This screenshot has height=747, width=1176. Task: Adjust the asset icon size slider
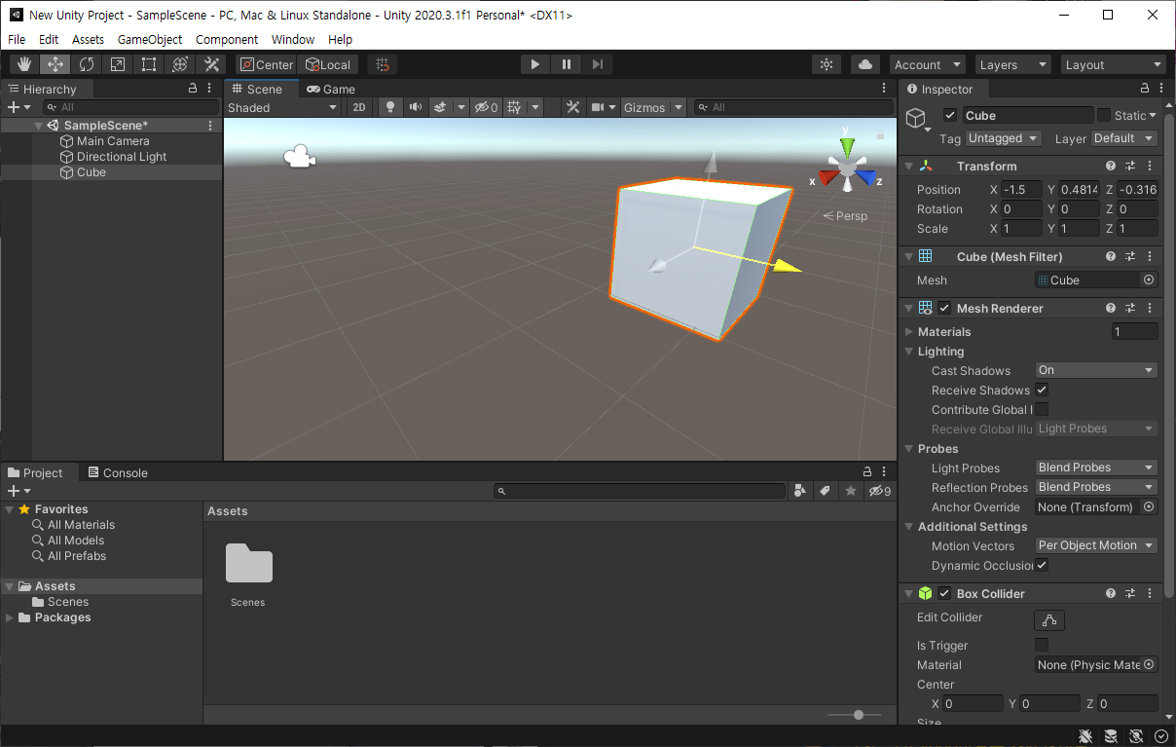pyautogui.click(x=857, y=715)
